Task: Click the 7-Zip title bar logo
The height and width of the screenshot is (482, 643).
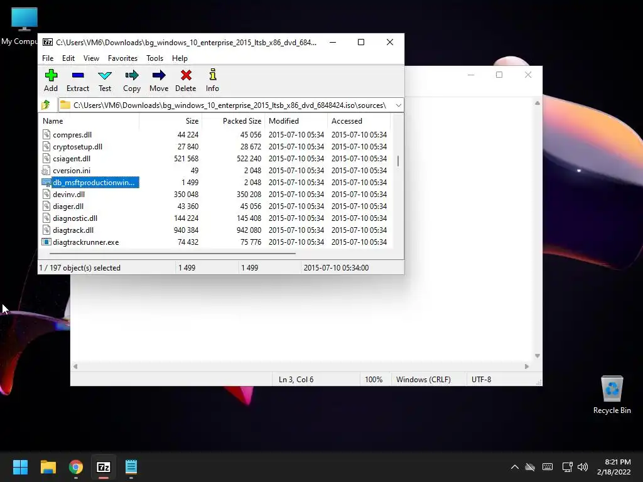Action: (48, 42)
